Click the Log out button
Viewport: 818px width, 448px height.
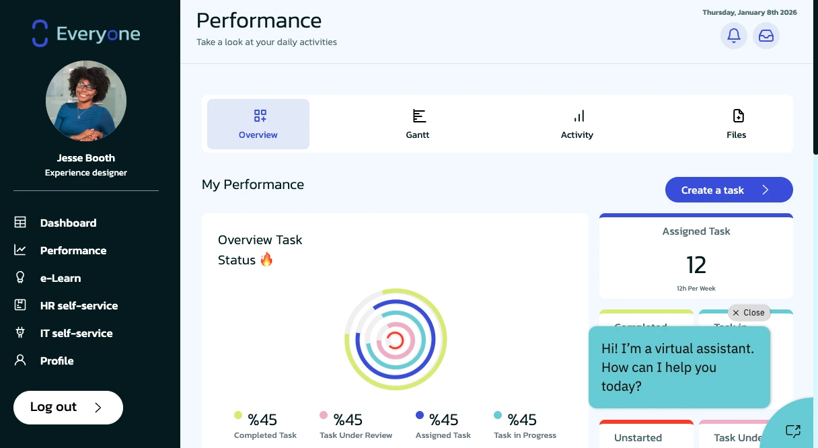[68, 408]
